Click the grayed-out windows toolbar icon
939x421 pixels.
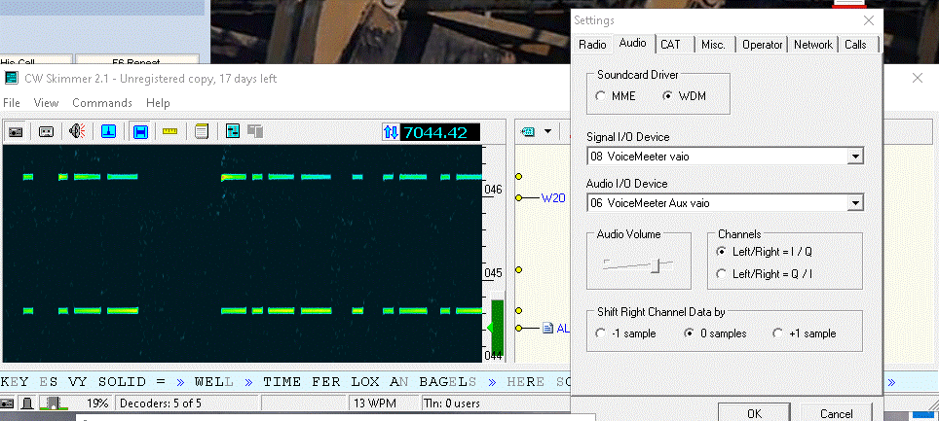tap(256, 131)
